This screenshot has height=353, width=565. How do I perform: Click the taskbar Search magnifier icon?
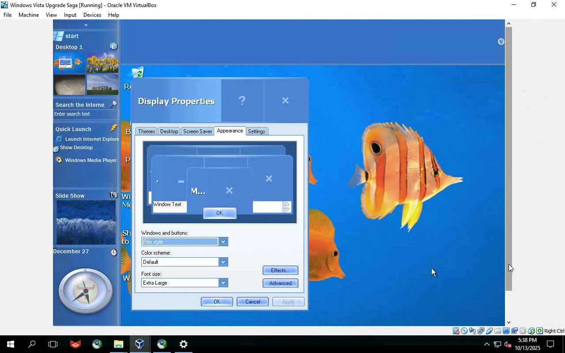[x=32, y=344]
